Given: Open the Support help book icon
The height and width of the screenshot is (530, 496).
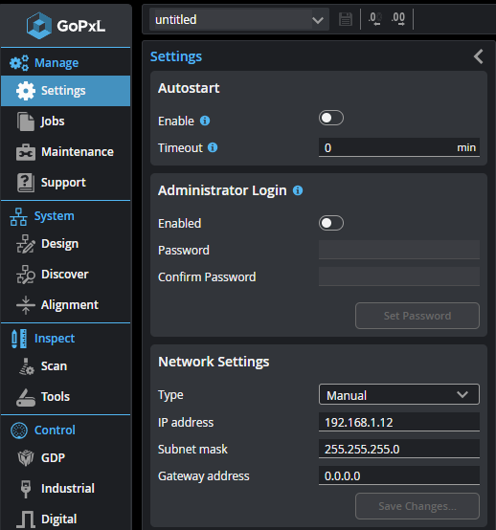Looking at the screenshot, I should pyautogui.click(x=26, y=183).
